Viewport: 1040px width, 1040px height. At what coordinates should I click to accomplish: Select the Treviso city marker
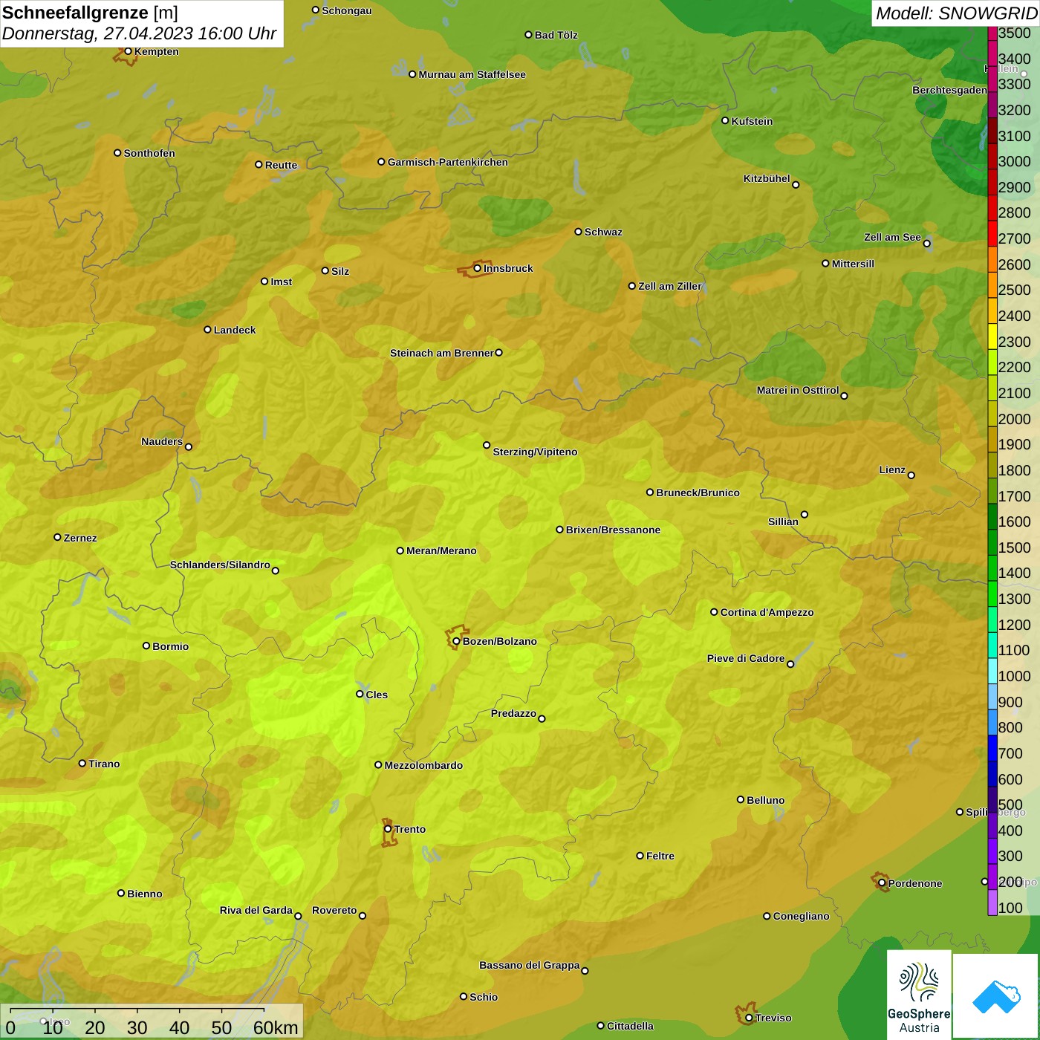[x=748, y=1017]
